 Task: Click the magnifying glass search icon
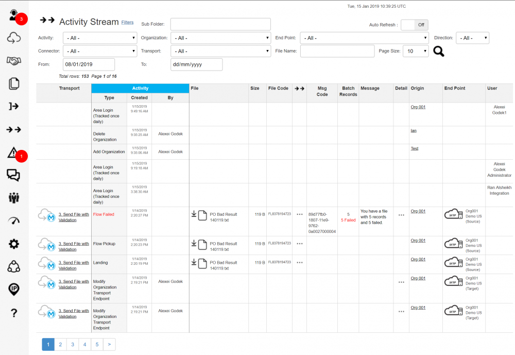point(438,51)
